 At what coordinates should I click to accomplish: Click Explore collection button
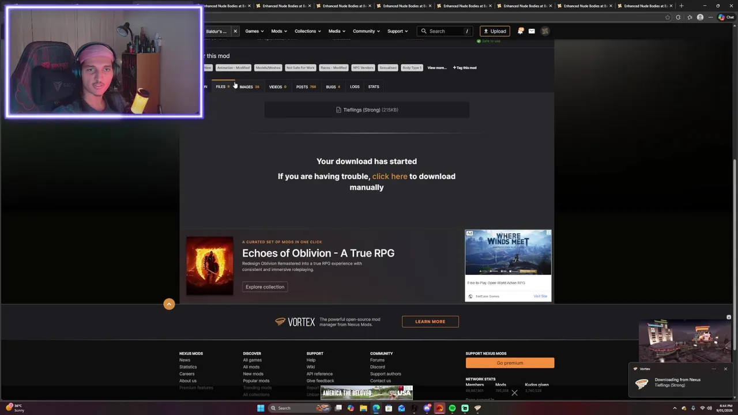click(265, 286)
